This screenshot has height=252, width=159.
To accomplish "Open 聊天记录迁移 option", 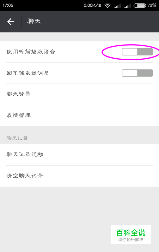I will point(79,155).
